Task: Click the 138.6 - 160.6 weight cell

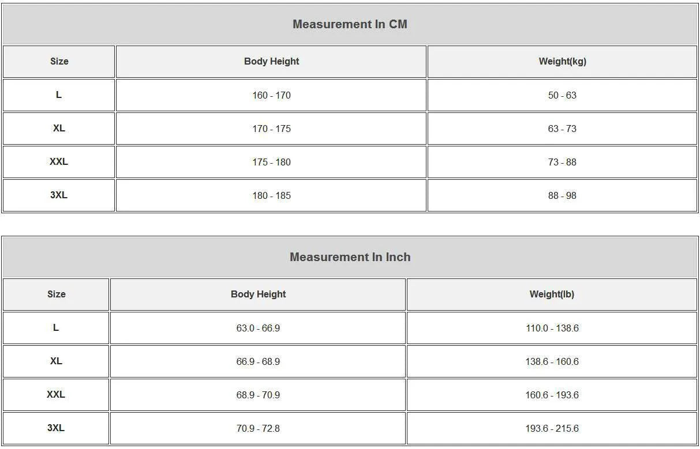Action: [x=552, y=361]
